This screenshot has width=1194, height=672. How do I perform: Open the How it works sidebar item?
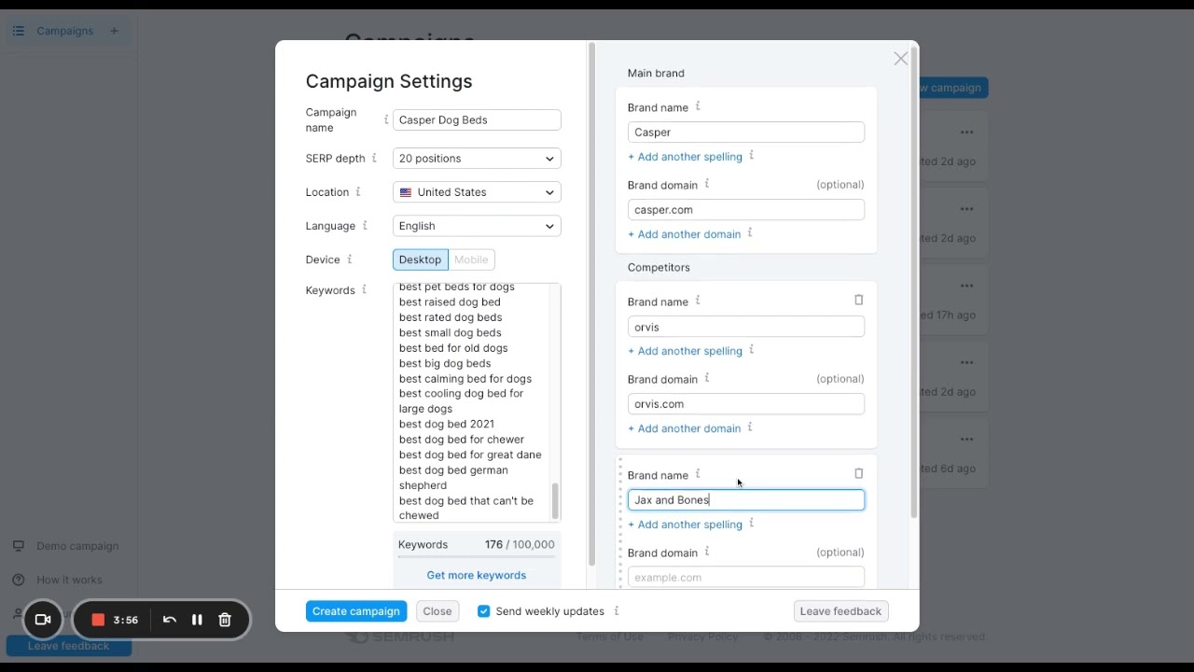coord(69,580)
